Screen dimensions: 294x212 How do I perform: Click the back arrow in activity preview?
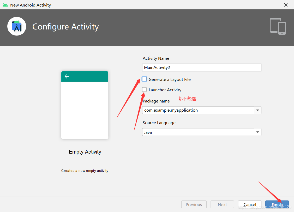point(67,76)
